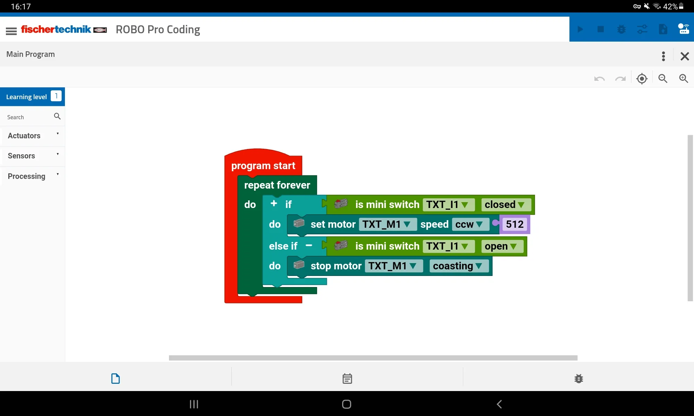Click the file transfer icon in toolbar

click(x=663, y=29)
